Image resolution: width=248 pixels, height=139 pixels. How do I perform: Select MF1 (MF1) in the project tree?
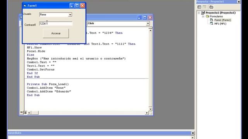click(x=220, y=24)
